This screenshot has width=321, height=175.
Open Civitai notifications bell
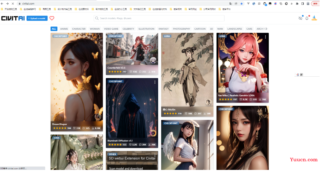(307, 18)
